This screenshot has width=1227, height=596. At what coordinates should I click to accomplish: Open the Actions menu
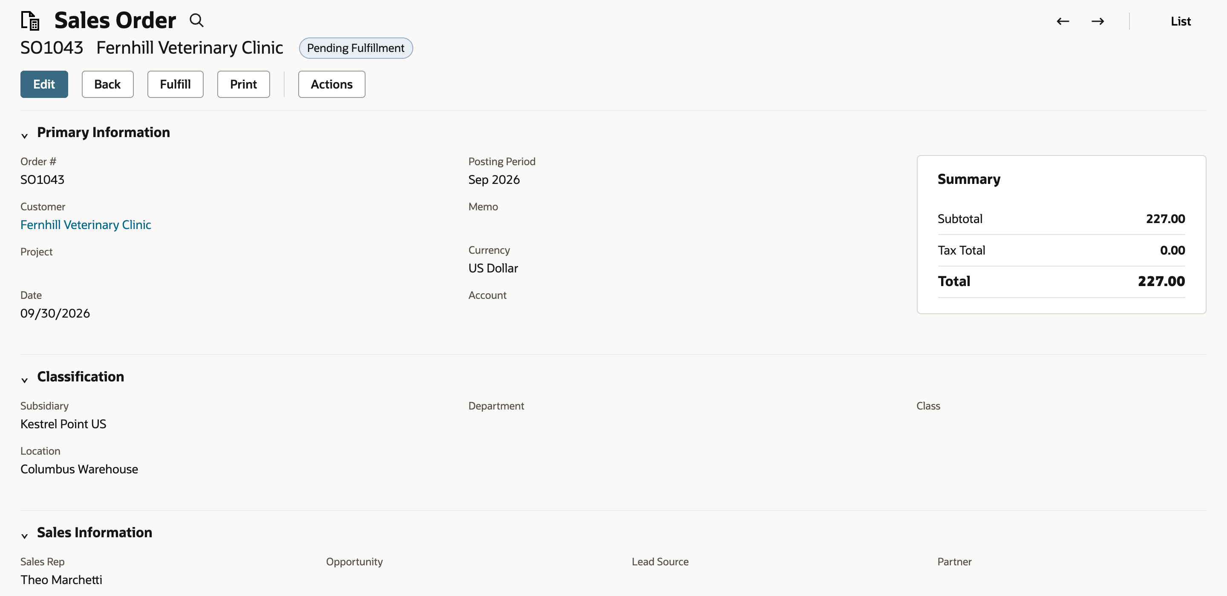[x=331, y=84]
